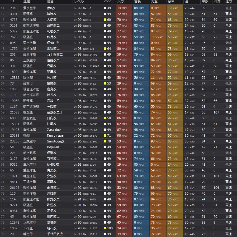This screenshot has width=237, height=237.
Task: Select ship name 熊野改二
Action: (x=53, y=199)
